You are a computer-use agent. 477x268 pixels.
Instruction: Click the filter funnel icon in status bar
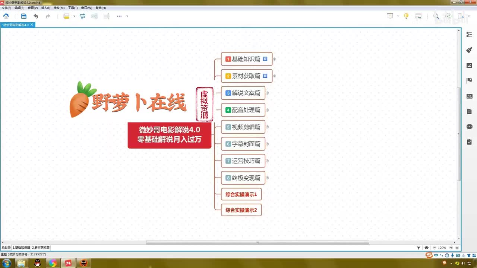[x=418, y=248]
